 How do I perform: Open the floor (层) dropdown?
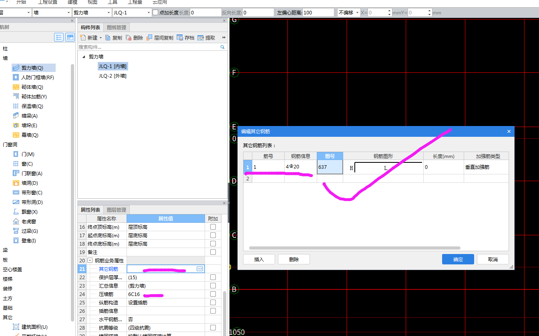pos(28,12)
